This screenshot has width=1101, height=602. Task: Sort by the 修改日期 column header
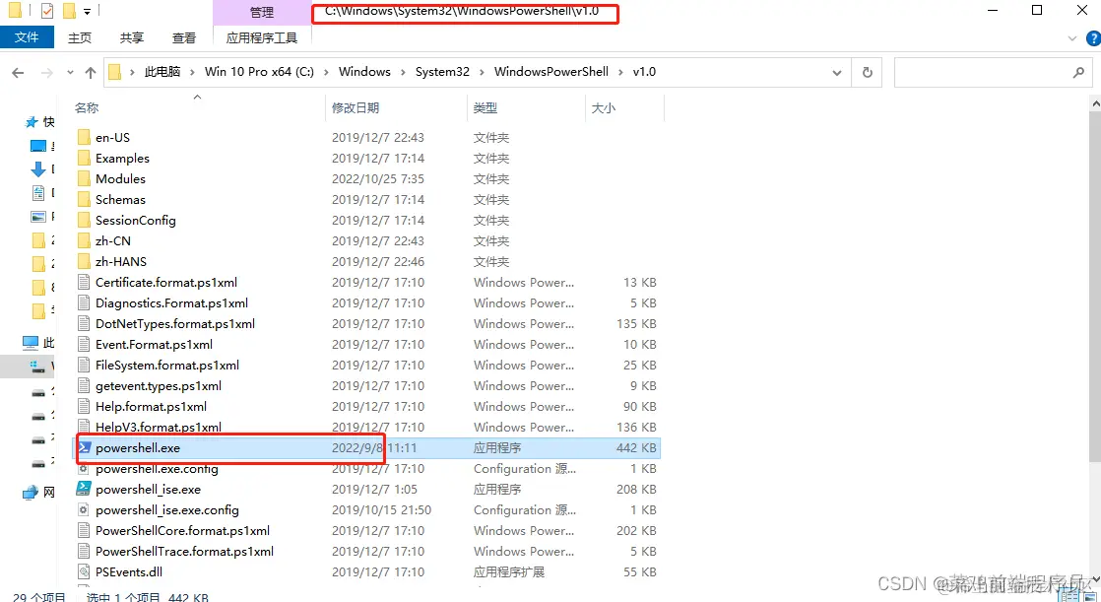click(x=356, y=107)
